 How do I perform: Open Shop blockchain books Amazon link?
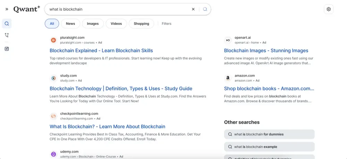(269, 89)
